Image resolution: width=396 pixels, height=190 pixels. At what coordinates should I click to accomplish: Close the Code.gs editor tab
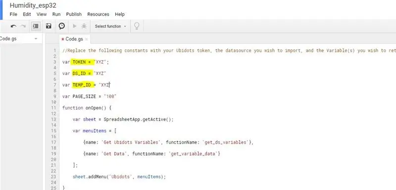click(86, 39)
